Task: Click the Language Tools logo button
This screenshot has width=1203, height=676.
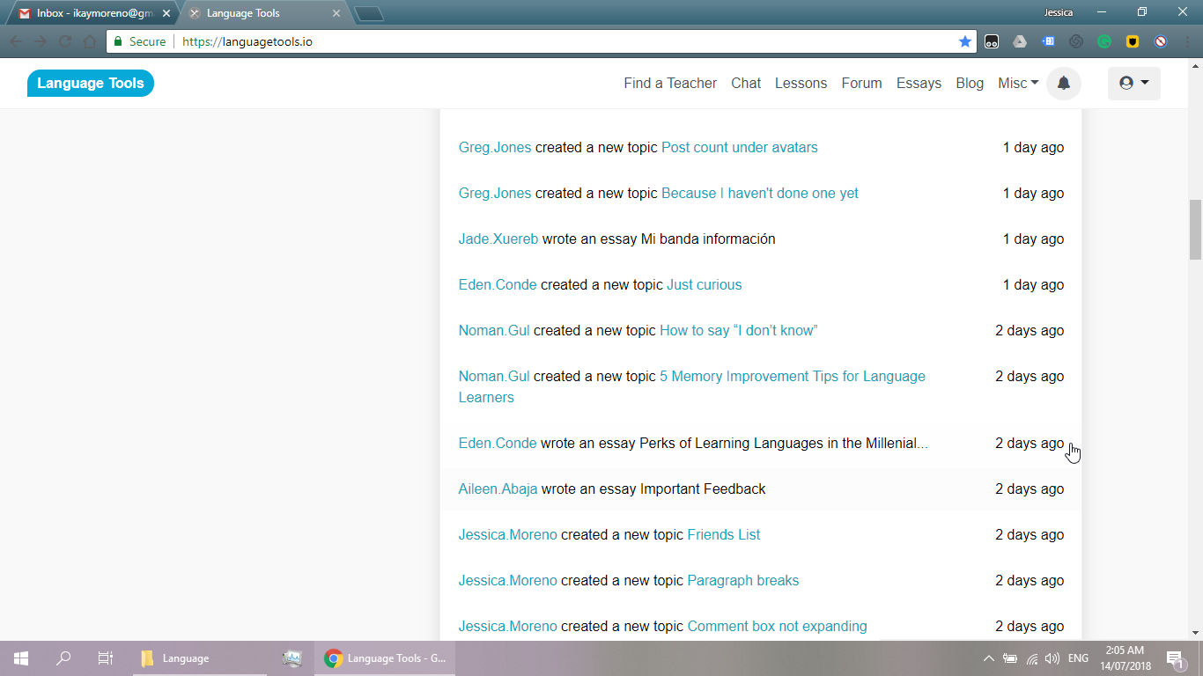Action: [91, 84]
